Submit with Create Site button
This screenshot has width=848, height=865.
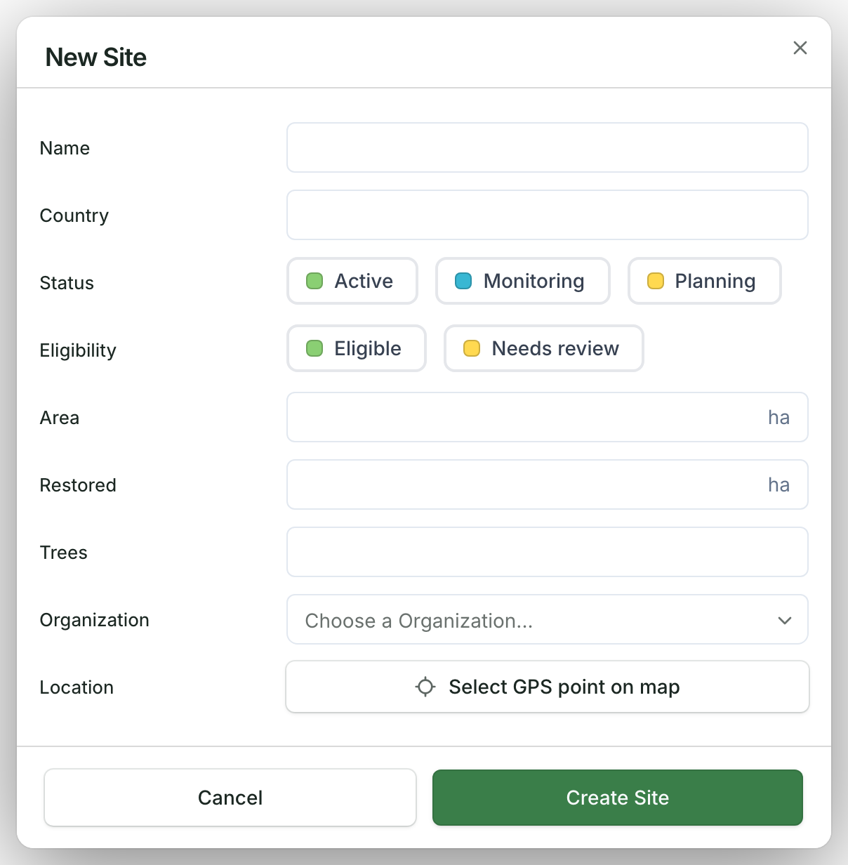tap(618, 798)
